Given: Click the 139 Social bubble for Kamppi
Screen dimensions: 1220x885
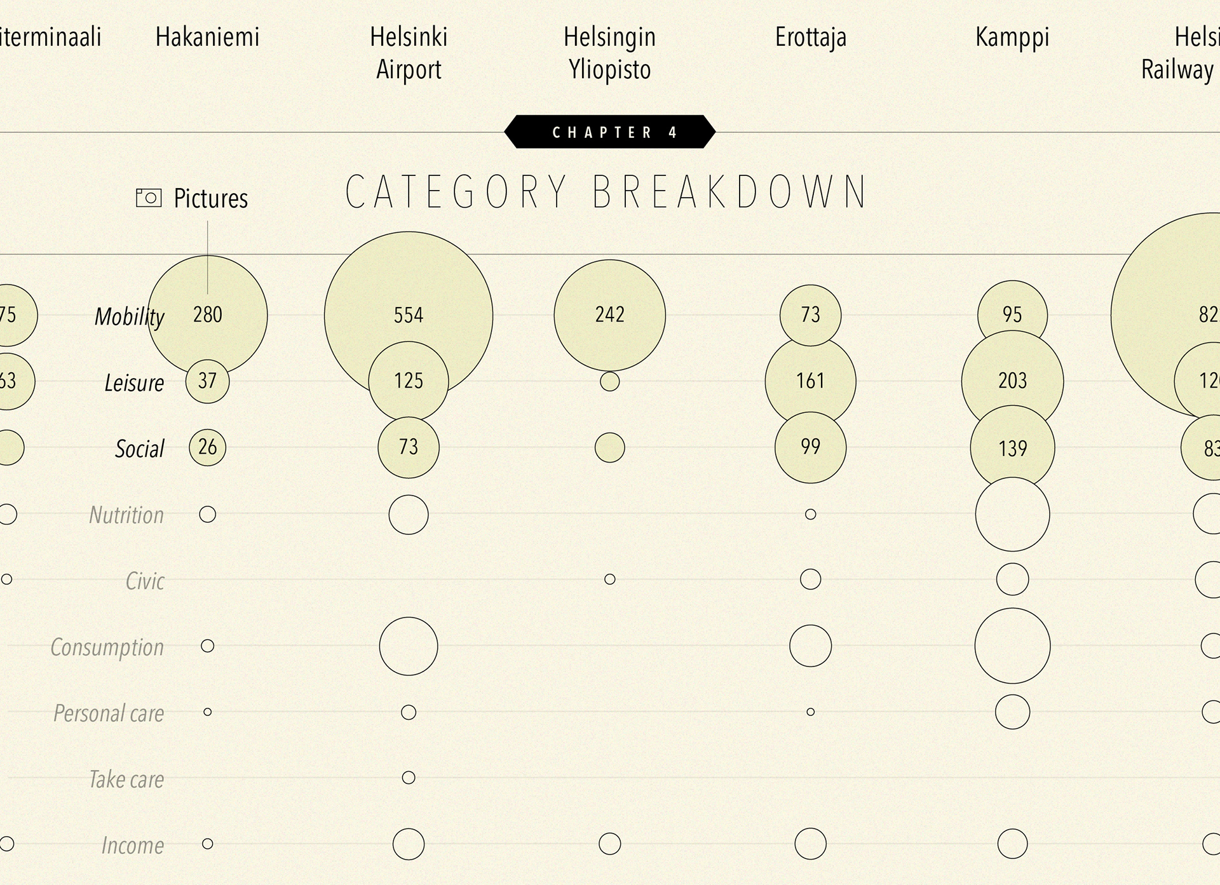Looking at the screenshot, I should pos(1012,449).
